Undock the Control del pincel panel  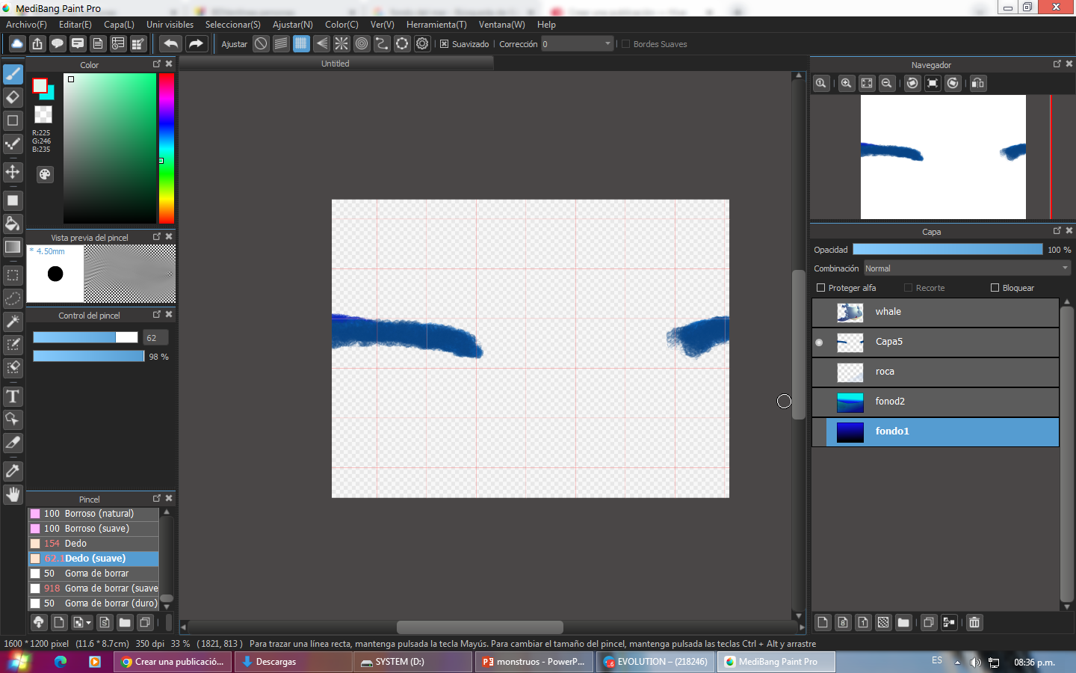(x=157, y=315)
